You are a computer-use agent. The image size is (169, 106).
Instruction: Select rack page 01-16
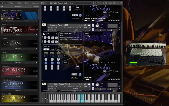(94, 3)
